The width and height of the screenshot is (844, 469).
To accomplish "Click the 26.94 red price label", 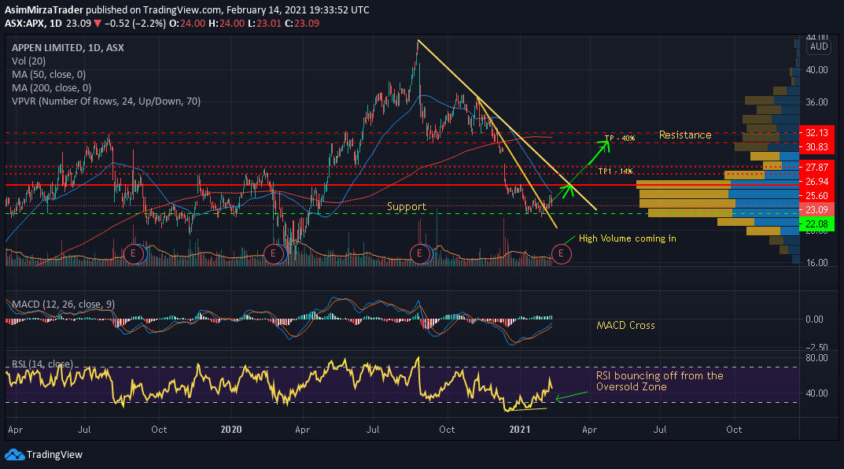I will [816, 182].
